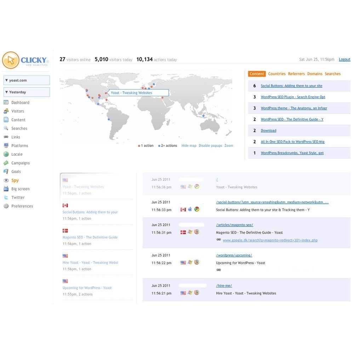Screen dimensions: 354x354
Task: Open Preferences from the sidebar menu
Action: coord(22,206)
